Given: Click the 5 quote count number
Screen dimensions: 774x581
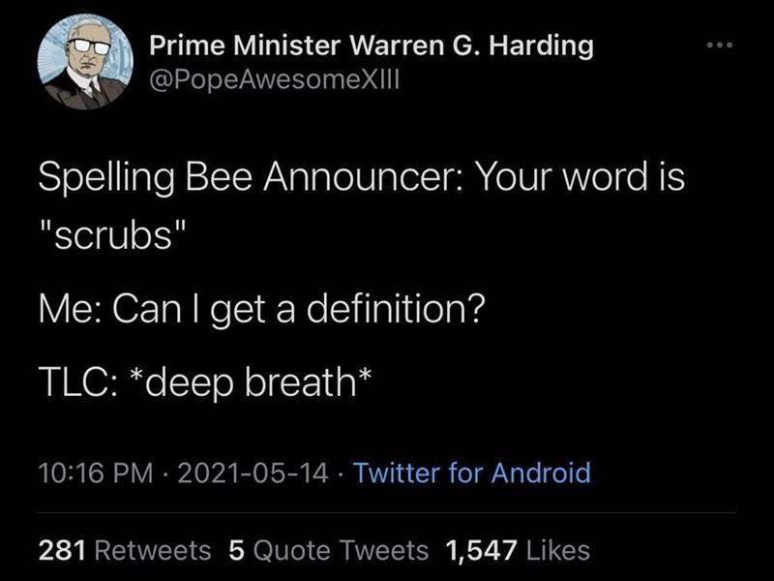Looking at the screenshot, I should 236,551.
